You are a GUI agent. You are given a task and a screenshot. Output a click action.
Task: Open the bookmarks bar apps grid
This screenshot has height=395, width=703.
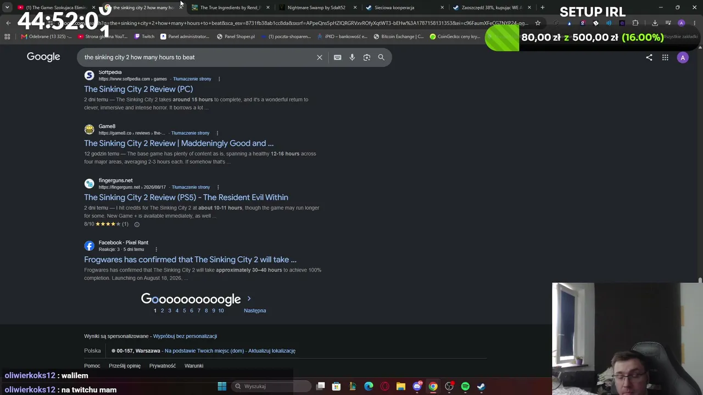[7, 37]
